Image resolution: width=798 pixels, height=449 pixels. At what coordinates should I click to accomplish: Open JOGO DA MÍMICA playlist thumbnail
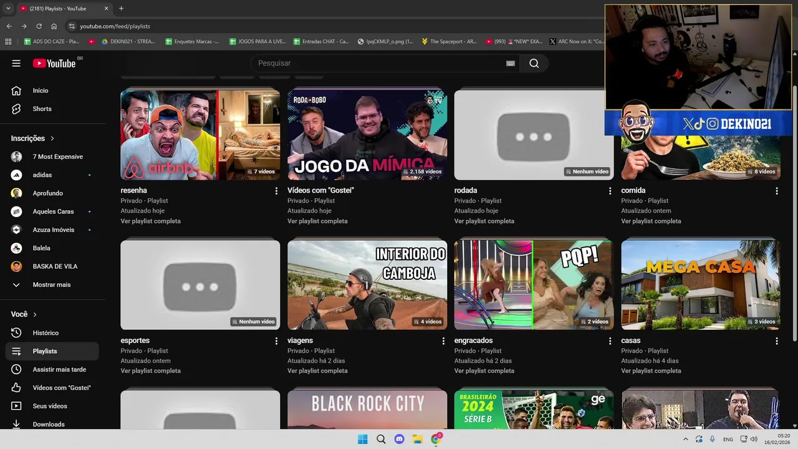tap(367, 135)
